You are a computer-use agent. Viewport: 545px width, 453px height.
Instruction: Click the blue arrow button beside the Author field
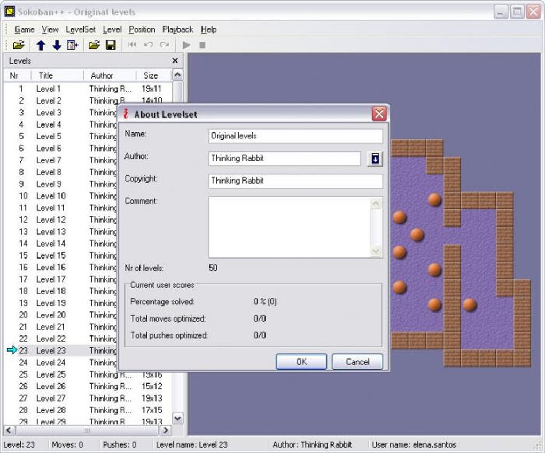click(375, 159)
